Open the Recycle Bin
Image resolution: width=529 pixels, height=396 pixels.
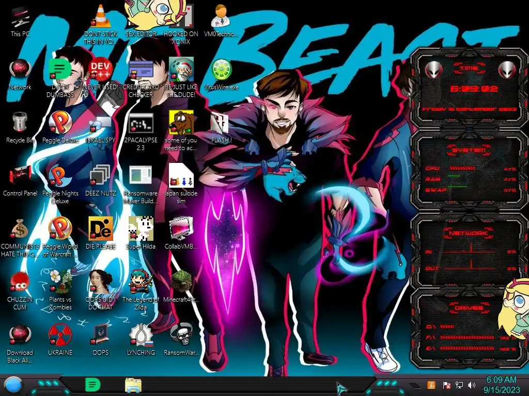tap(20, 128)
